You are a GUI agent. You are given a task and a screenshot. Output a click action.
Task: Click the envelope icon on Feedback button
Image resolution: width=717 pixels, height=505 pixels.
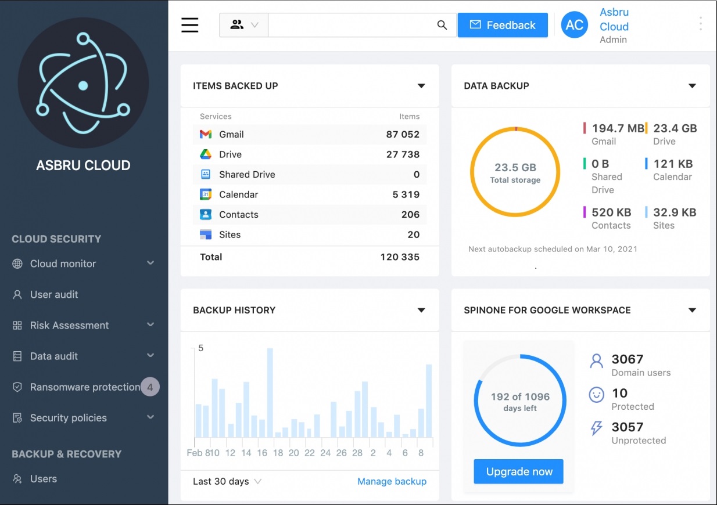[x=475, y=25]
